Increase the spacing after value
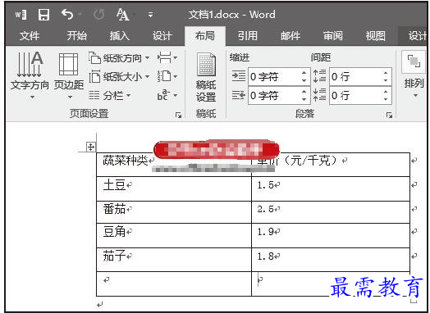 (x=386, y=92)
